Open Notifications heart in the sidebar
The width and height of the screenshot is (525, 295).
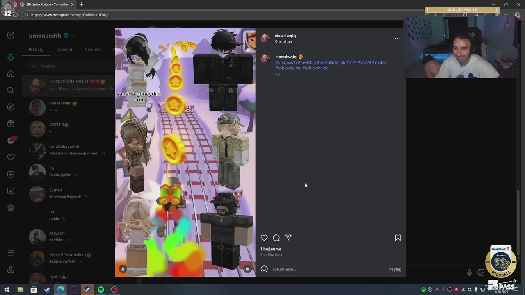click(11, 157)
